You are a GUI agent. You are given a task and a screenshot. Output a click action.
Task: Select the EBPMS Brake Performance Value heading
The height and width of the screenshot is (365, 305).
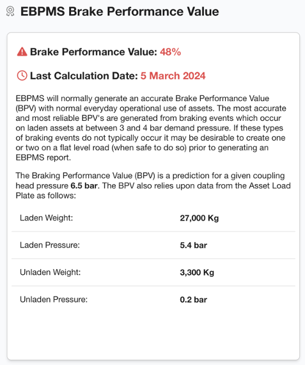pos(120,12)
